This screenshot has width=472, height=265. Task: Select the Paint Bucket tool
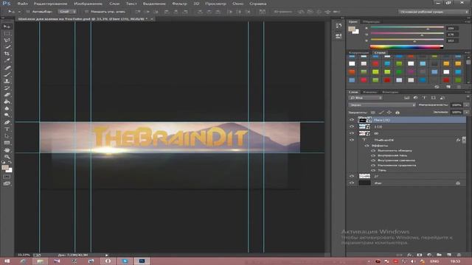(x=7, y=102)
